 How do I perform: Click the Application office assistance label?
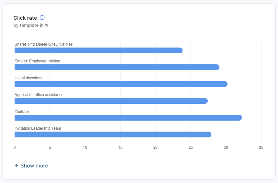click(x=39, y=95)
